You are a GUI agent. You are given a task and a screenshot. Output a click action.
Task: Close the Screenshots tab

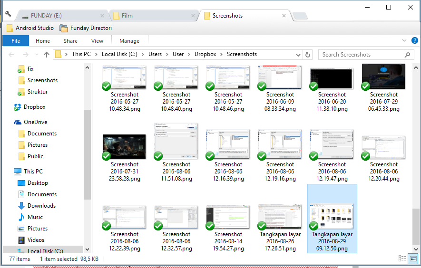284,16
